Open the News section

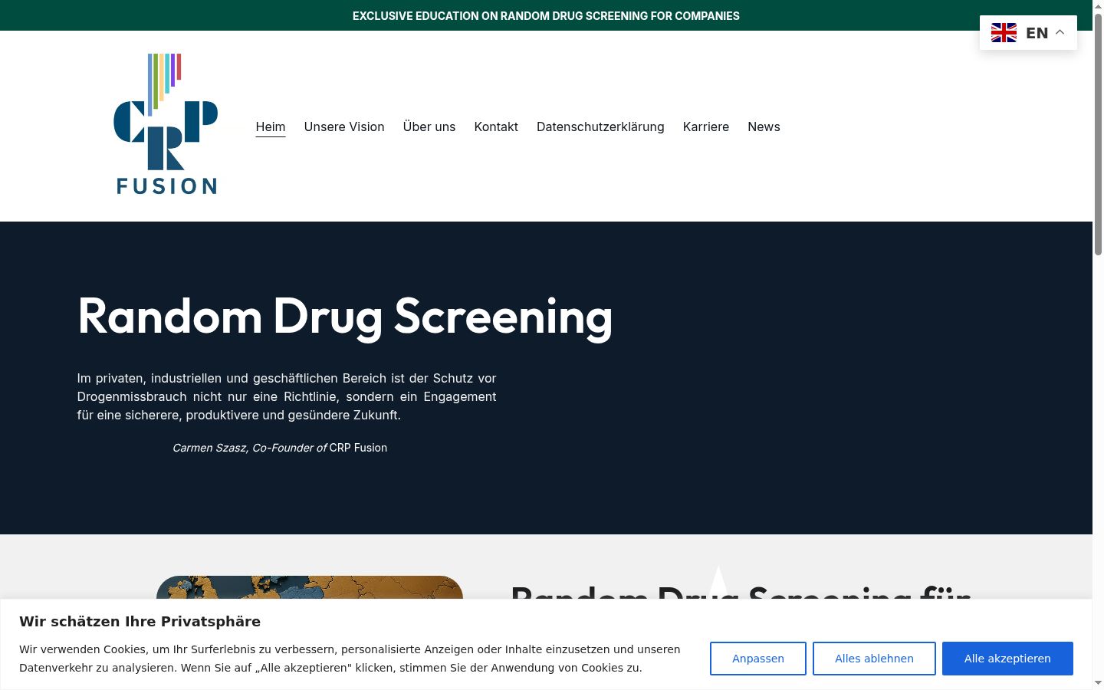pyautogui.click(x=764, y=127)
